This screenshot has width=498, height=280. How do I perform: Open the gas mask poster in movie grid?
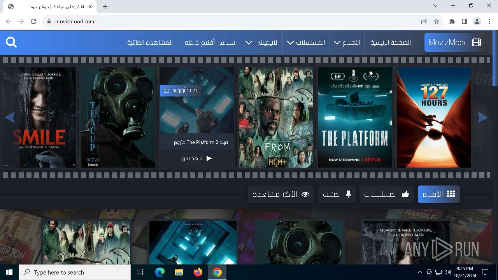click(x=300, y=243)
